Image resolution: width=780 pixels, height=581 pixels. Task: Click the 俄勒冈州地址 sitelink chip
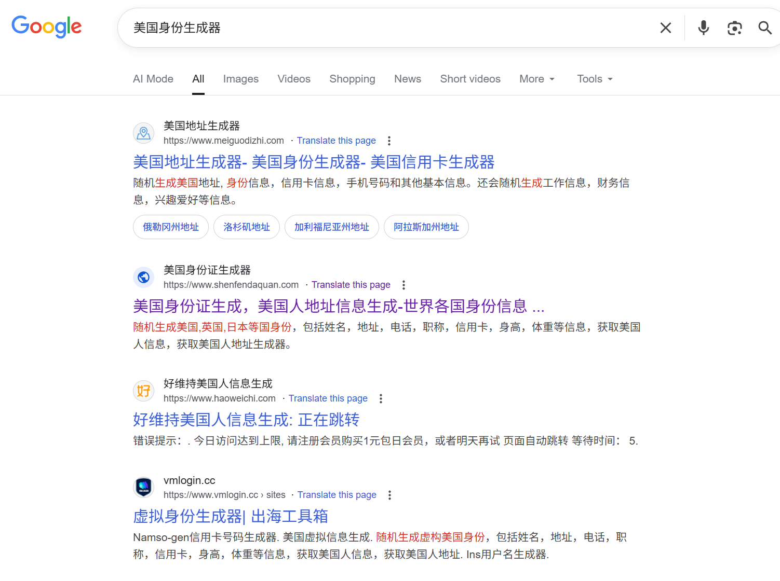171,227
